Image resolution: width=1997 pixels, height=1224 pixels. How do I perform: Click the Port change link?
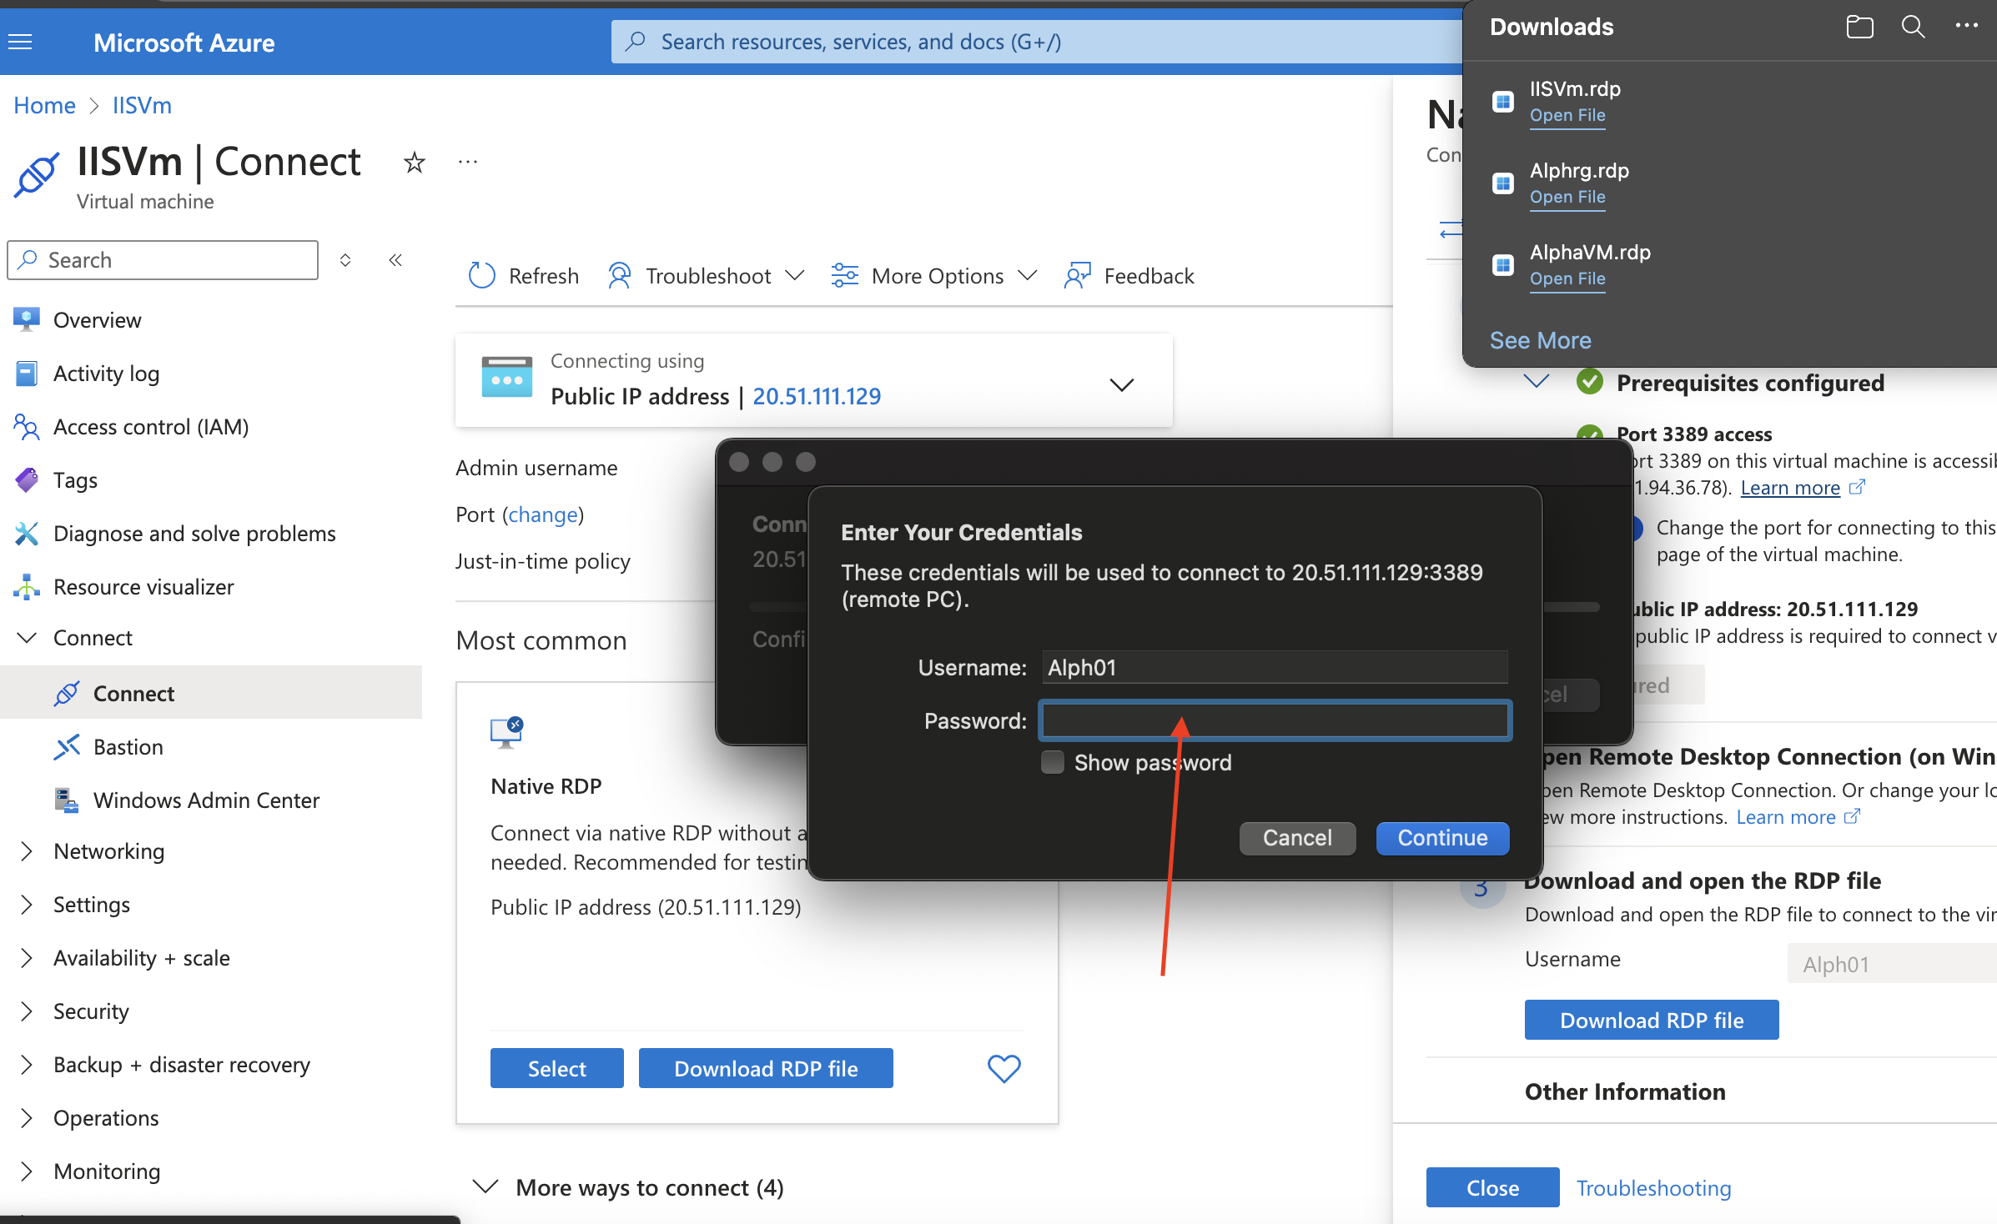[543, 514]
